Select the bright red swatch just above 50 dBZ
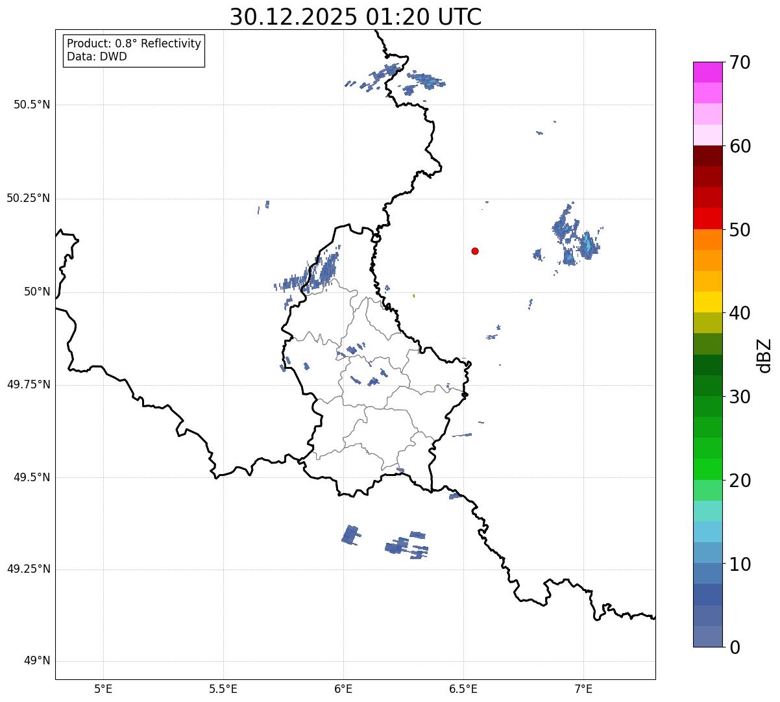780x702 pixels. point(708,218)
